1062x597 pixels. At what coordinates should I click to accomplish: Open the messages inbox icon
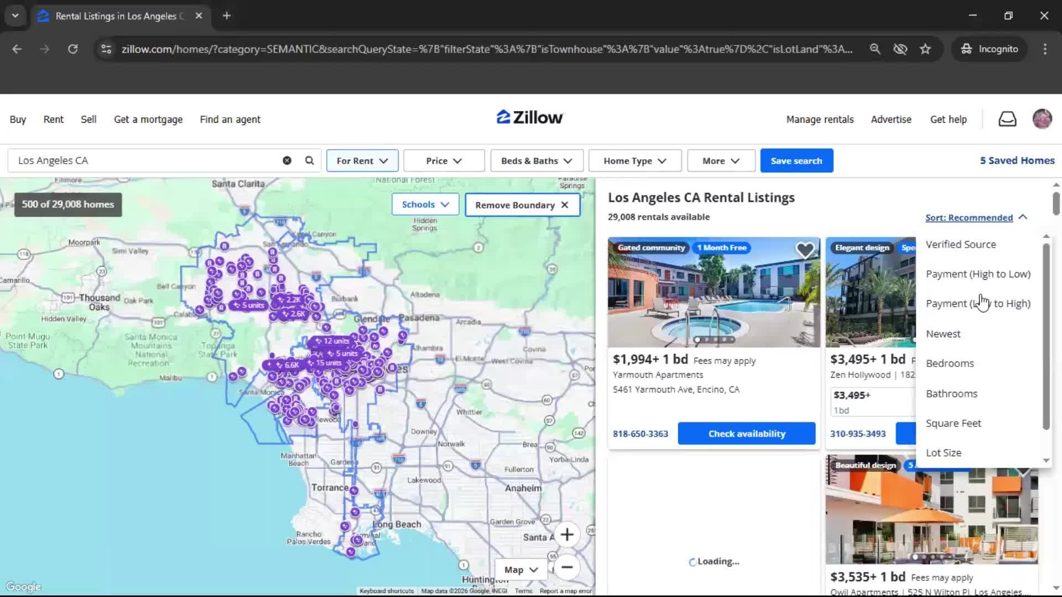coord(1007,119)
